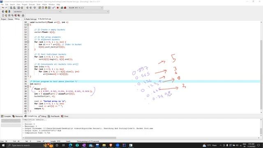
Task: Click the compile log vertical scrollbar
Action: pyautogui.click(x=261, y=127)
